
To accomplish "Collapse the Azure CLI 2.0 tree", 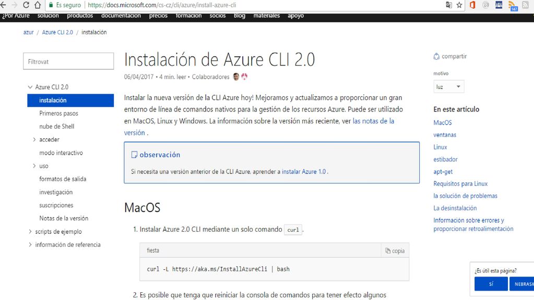I will [30, 87].
